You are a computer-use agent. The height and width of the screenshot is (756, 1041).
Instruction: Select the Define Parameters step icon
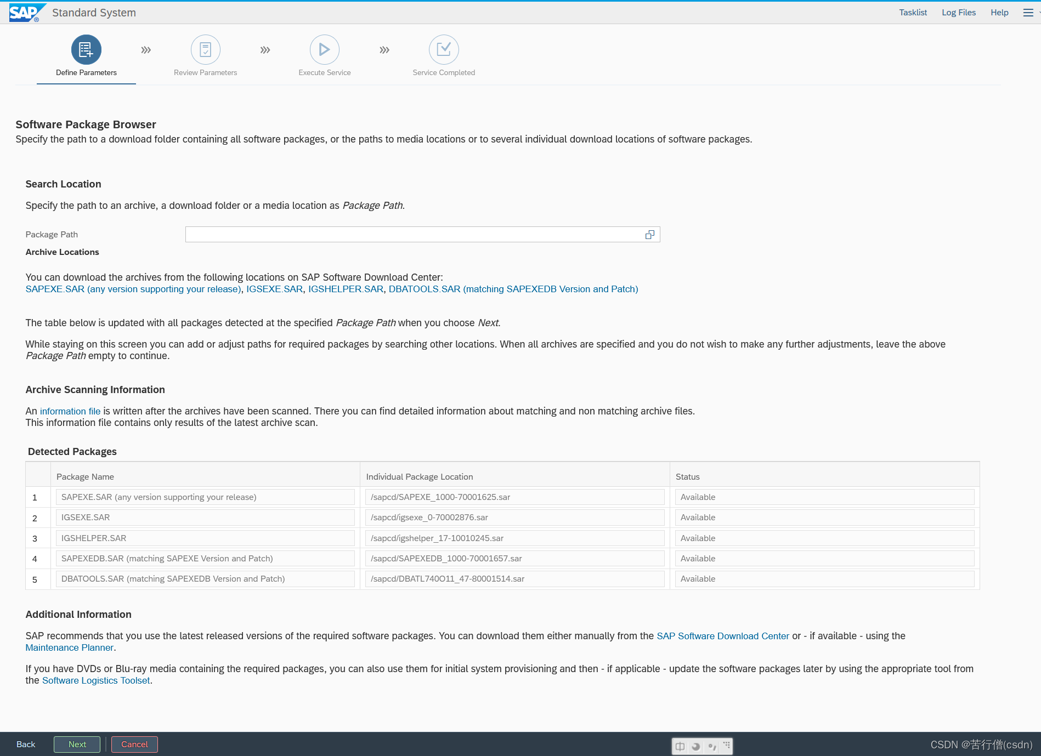pyautogui.click(x=86, y=50)
